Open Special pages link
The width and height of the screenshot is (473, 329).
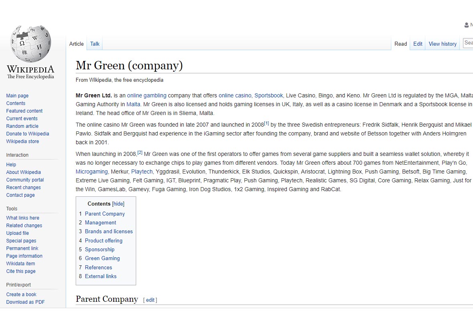coord(21,240)
